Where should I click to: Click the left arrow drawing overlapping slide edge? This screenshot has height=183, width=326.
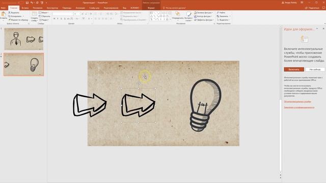click(x=90, y=105)
